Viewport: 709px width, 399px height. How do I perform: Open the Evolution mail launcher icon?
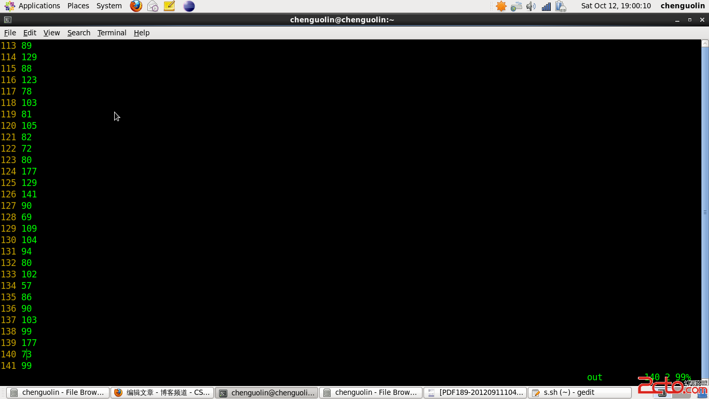(153, 6)
